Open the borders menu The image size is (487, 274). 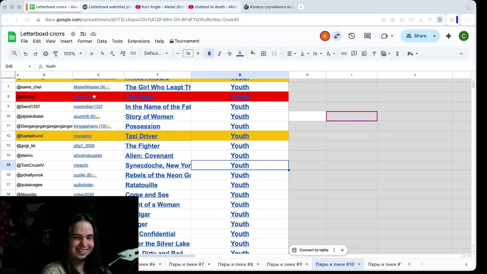(263, 54)
